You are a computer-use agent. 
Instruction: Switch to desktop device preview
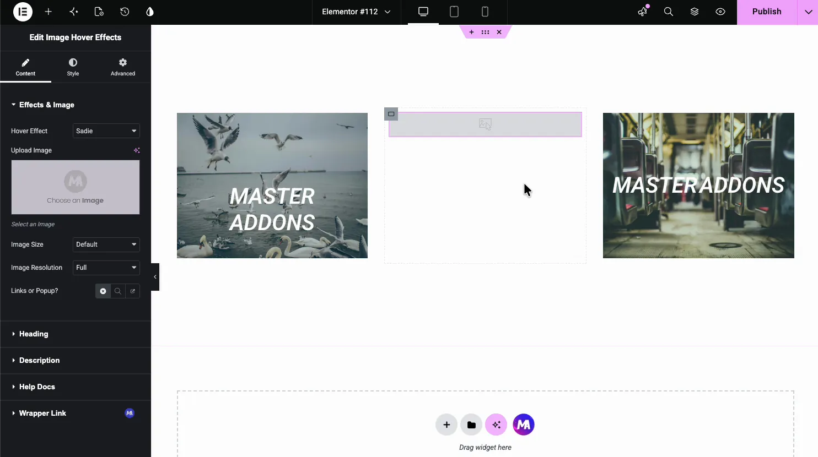tap(423, 12)
